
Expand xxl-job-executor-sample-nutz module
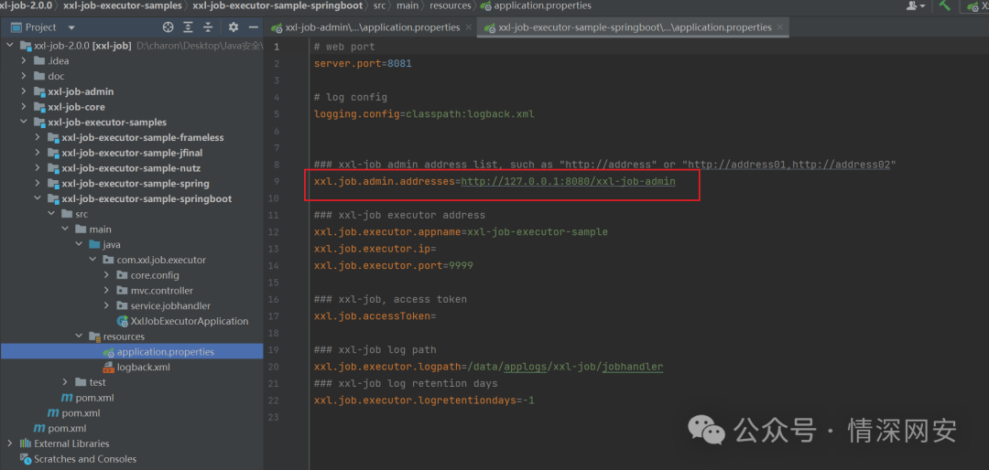tap(38, 168)
